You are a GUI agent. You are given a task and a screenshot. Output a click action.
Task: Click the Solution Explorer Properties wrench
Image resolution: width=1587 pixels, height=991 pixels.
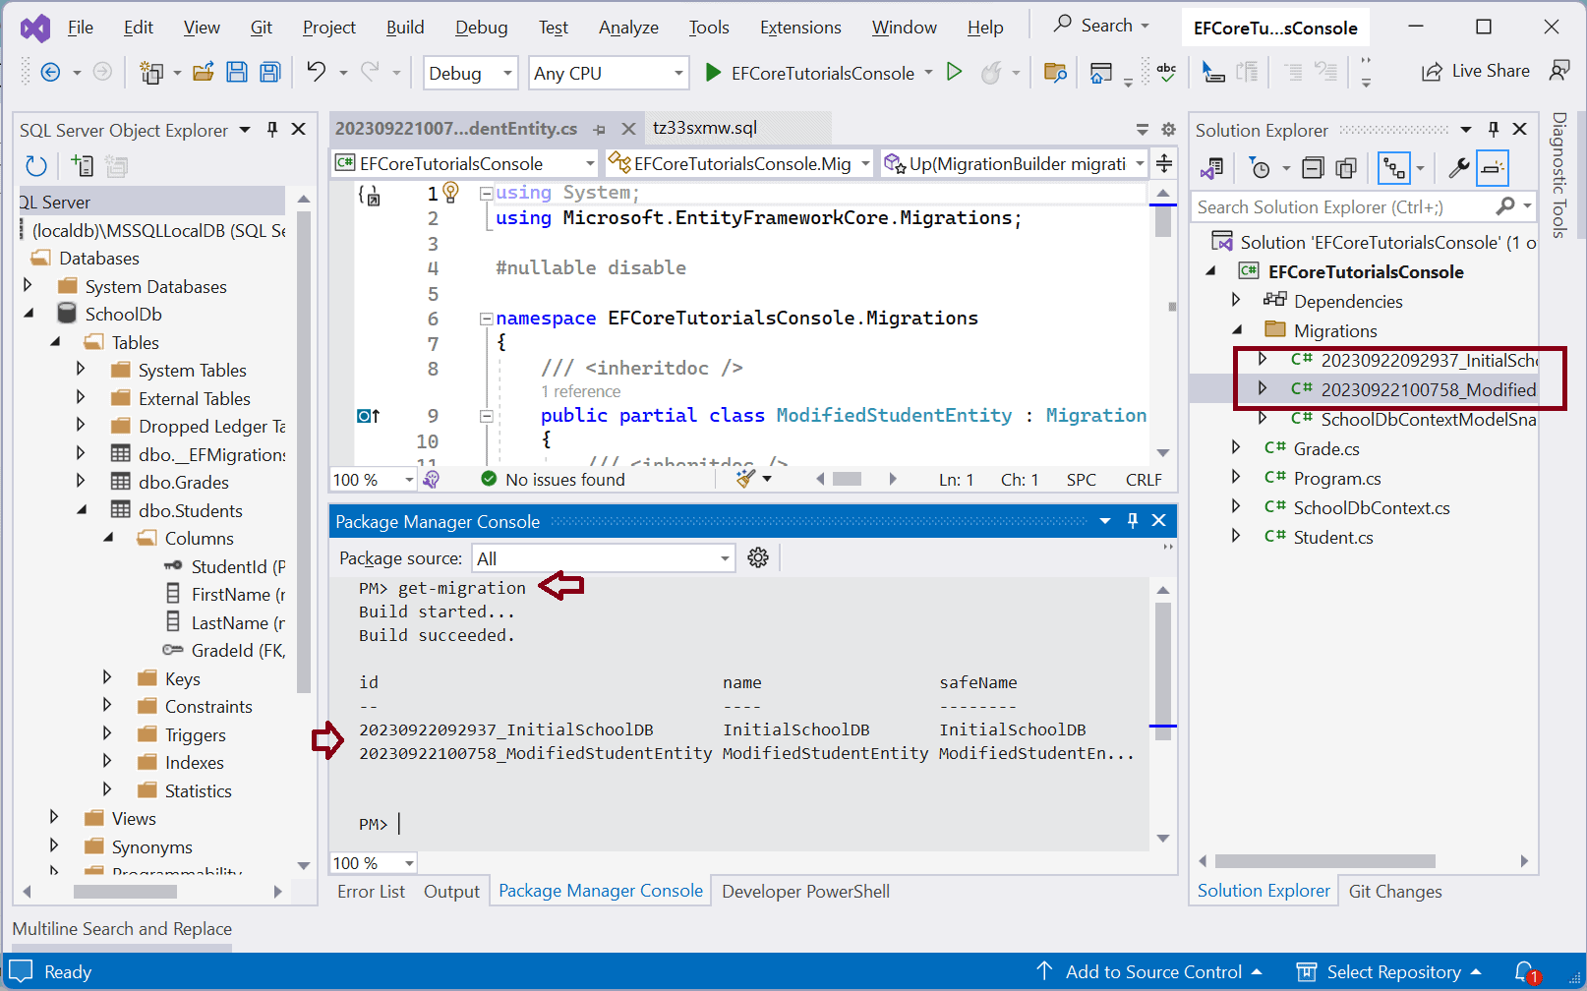click(x=1458, y=168)
